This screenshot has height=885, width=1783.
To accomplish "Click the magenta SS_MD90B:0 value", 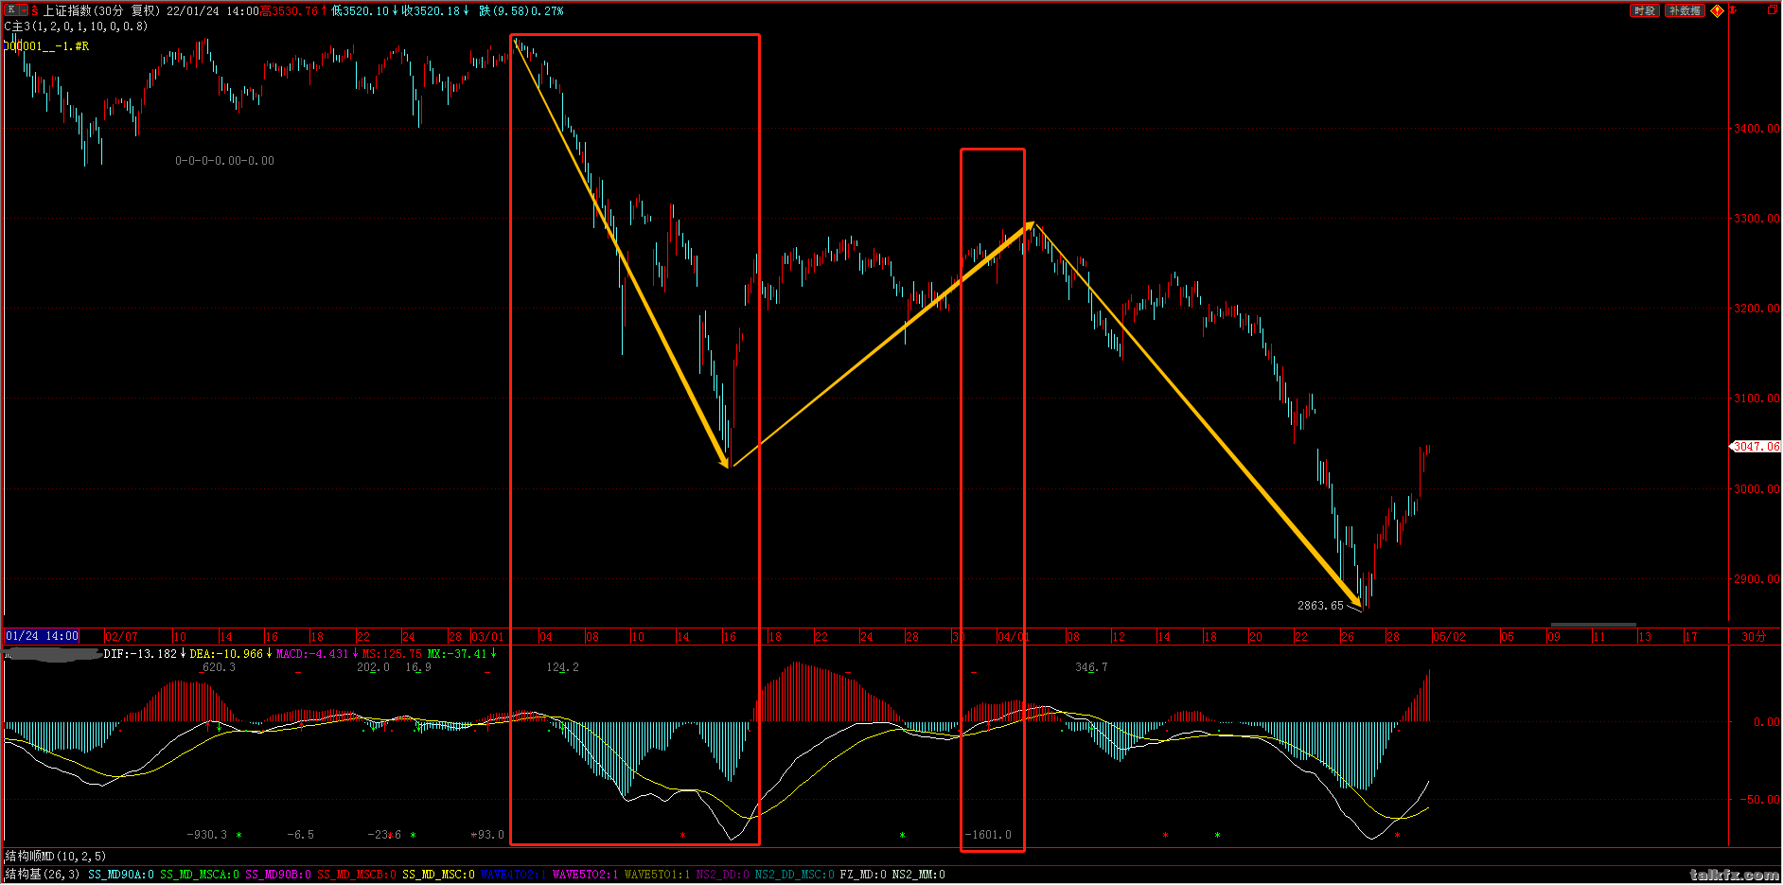I will coord(278,875).
